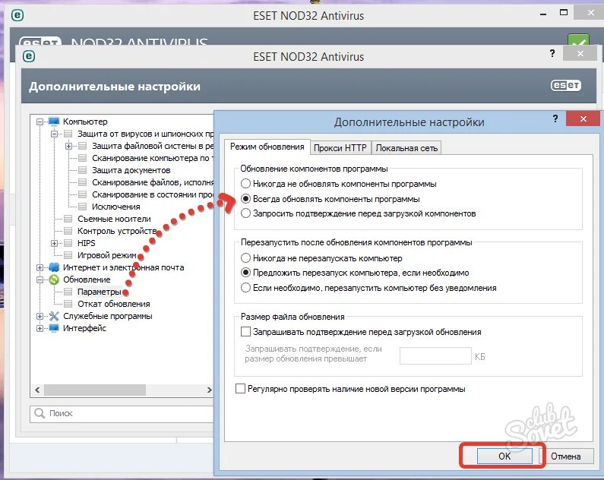Close the front Дополнительные настройки dialog
604x480 pixels.
pyautogui.click(x=583, y=118)
